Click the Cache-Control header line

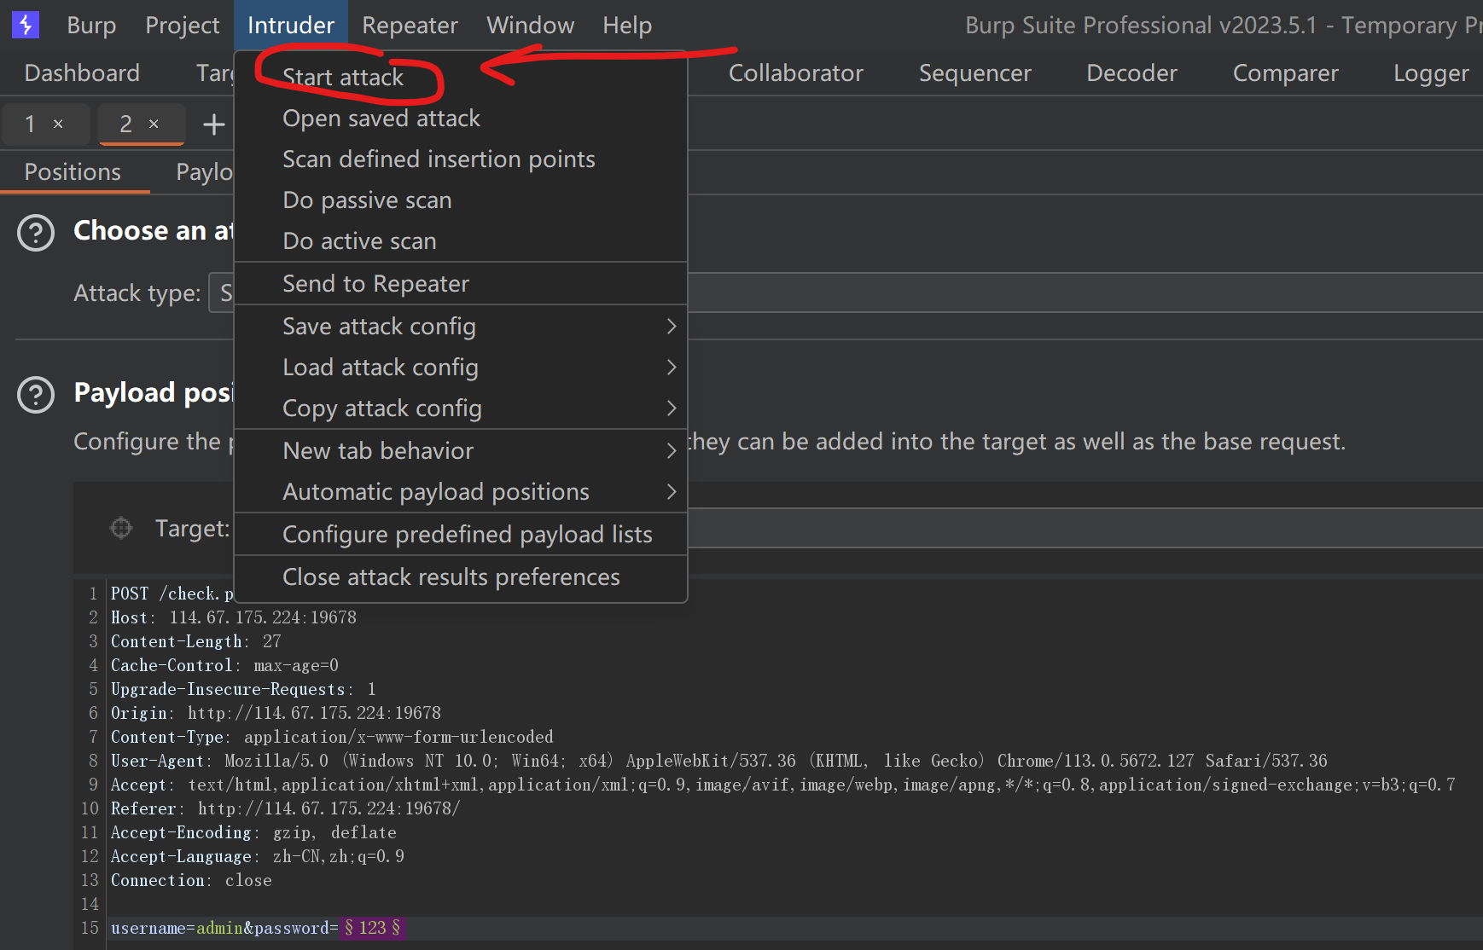click(224, 665)
